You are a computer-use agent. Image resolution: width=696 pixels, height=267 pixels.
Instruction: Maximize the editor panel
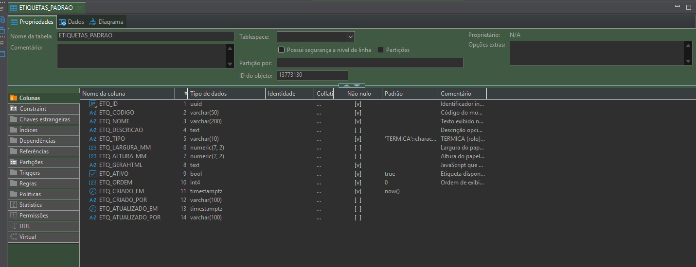(688, 7)
